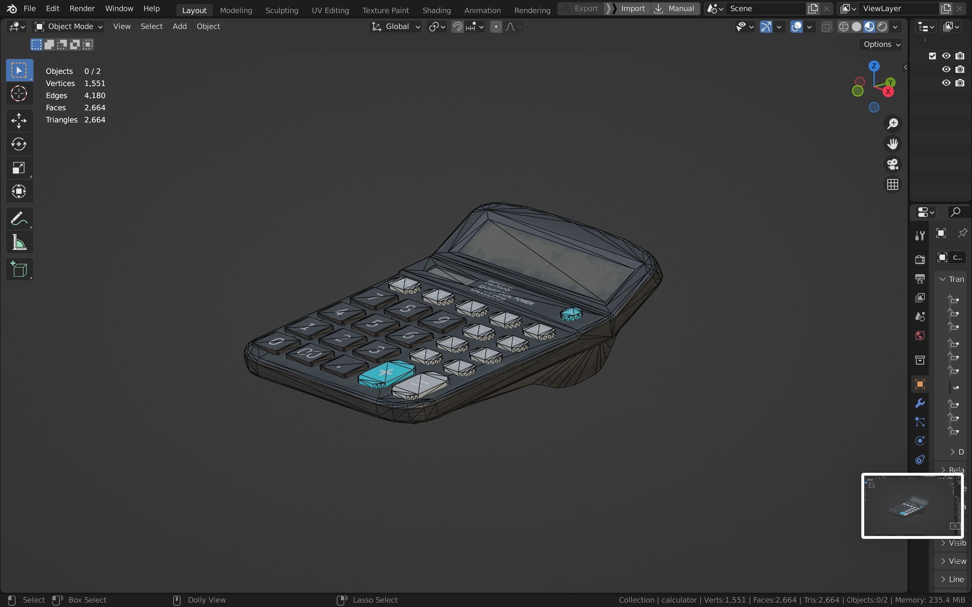This screenshot has width=972, height=607.
Task: Switch orthographic perspective grid icon
Action: tap(892, 185)
